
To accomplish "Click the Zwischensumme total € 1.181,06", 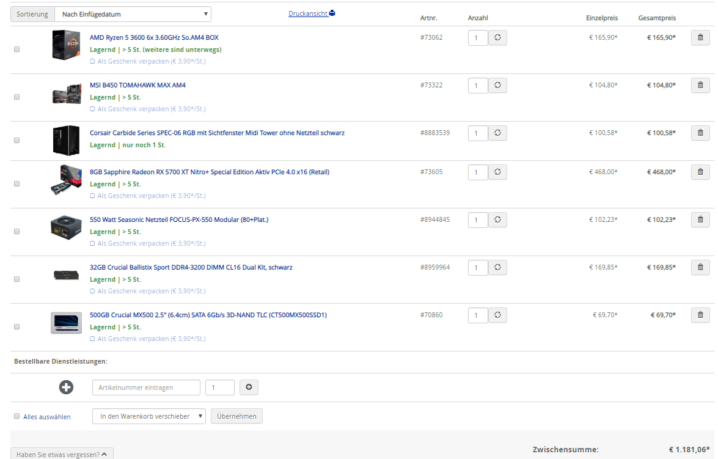I will (x=689, y=450).
